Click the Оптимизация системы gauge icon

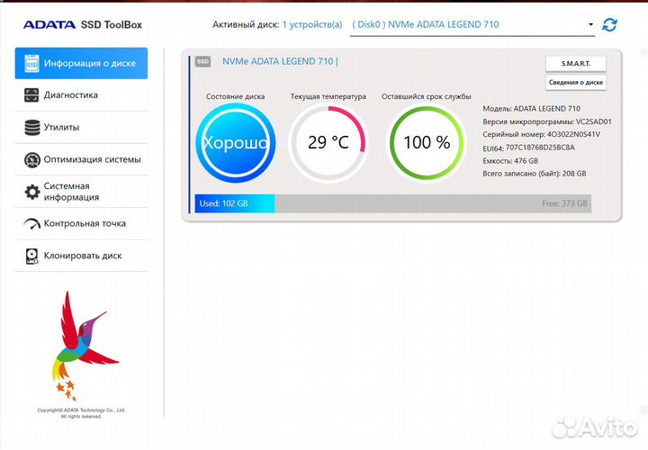[x=32, y=160]
